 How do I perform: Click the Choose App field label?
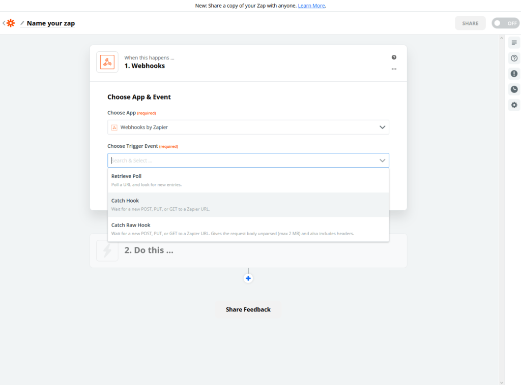(122, 113)
